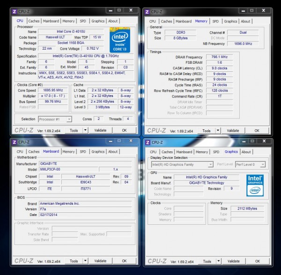This screenshot has width=281, height=275.
Task: Click the Southbridge value ID9C43
Action: pyautogui.click(x=86, y=182)
